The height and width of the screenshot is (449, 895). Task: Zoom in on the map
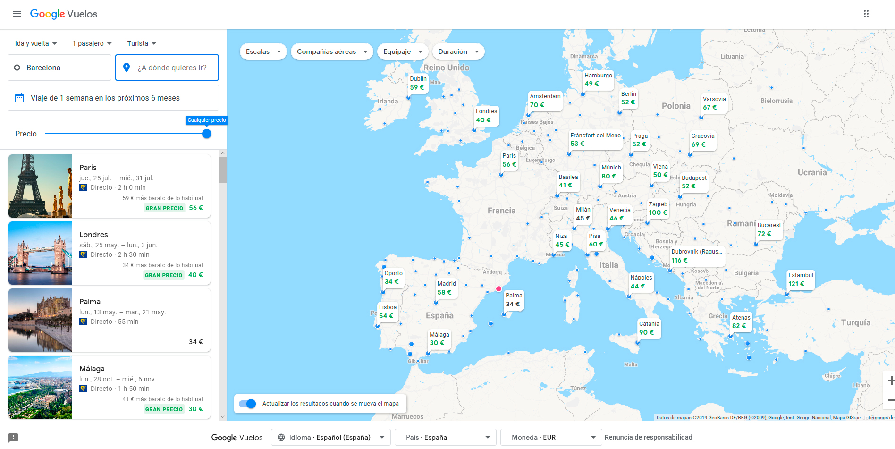[890, 381]
